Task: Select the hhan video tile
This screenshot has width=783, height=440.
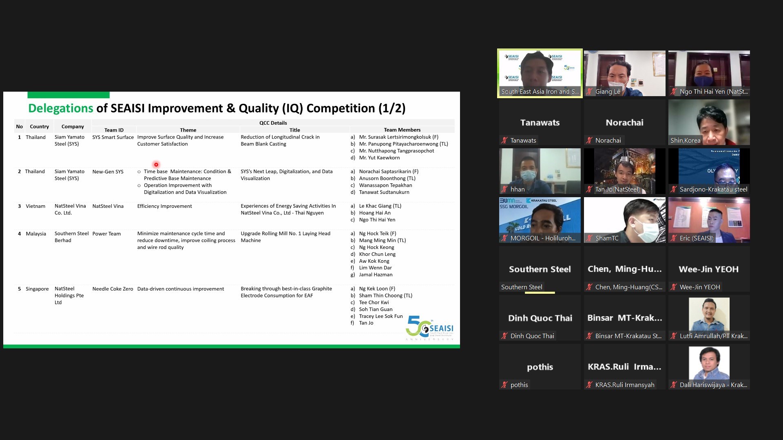Action: [540, 171]
